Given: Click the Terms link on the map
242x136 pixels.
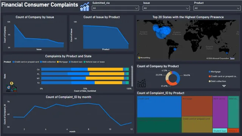Looking at the screenshot, I should click(x=232, y=58).
